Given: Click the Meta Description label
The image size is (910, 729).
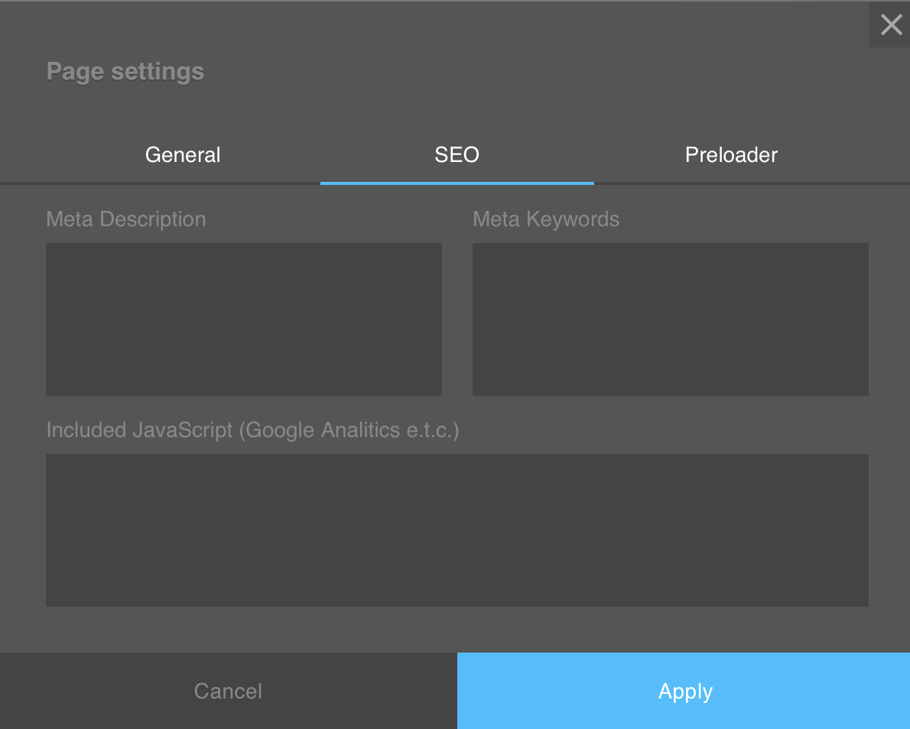Looking at the screenshot, I should pos(126,219).
